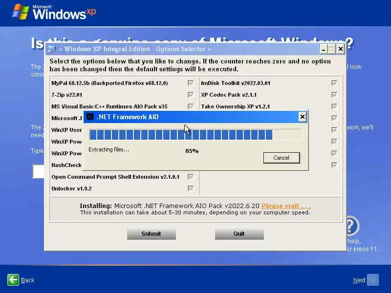
Task: Select the HashCheck list entry
Action: [66, 165]
